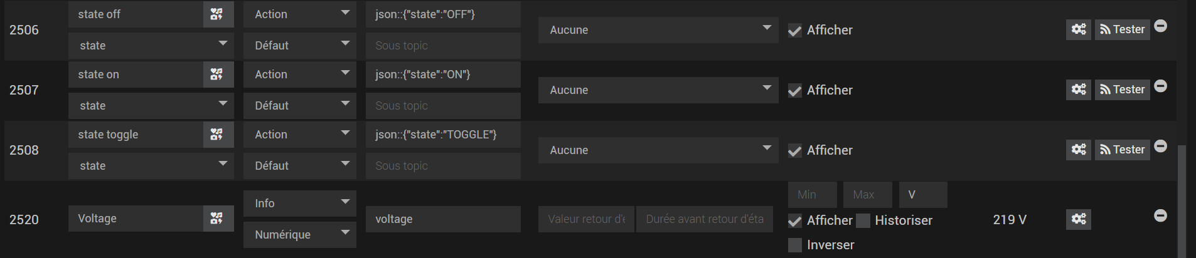Remove Voltage command with minus icon
Screen dimensions: 1196x258
click(x=1161, y=215)
